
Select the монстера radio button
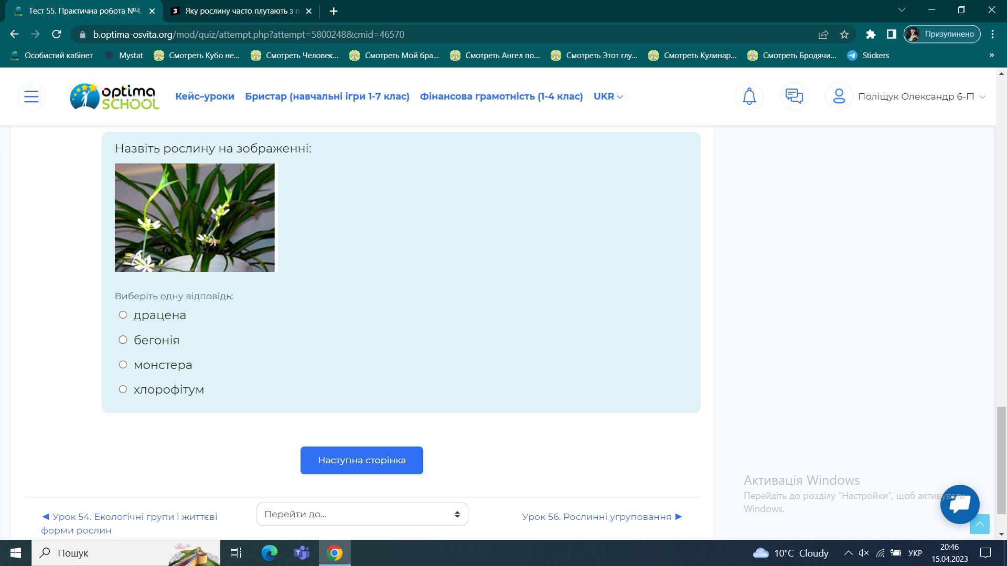123,365
